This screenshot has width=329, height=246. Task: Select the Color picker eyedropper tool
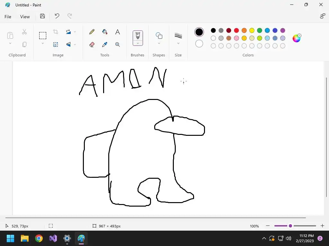pos(105,44)
